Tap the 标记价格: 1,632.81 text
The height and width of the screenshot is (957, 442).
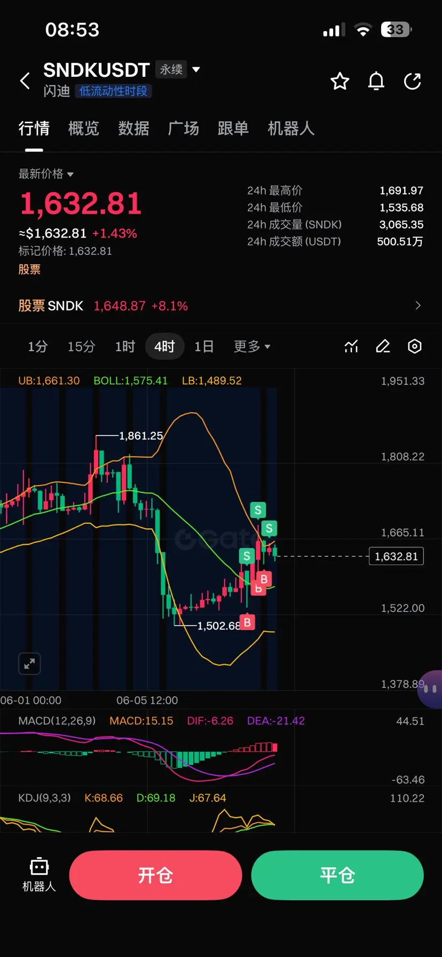coord(65,251)
